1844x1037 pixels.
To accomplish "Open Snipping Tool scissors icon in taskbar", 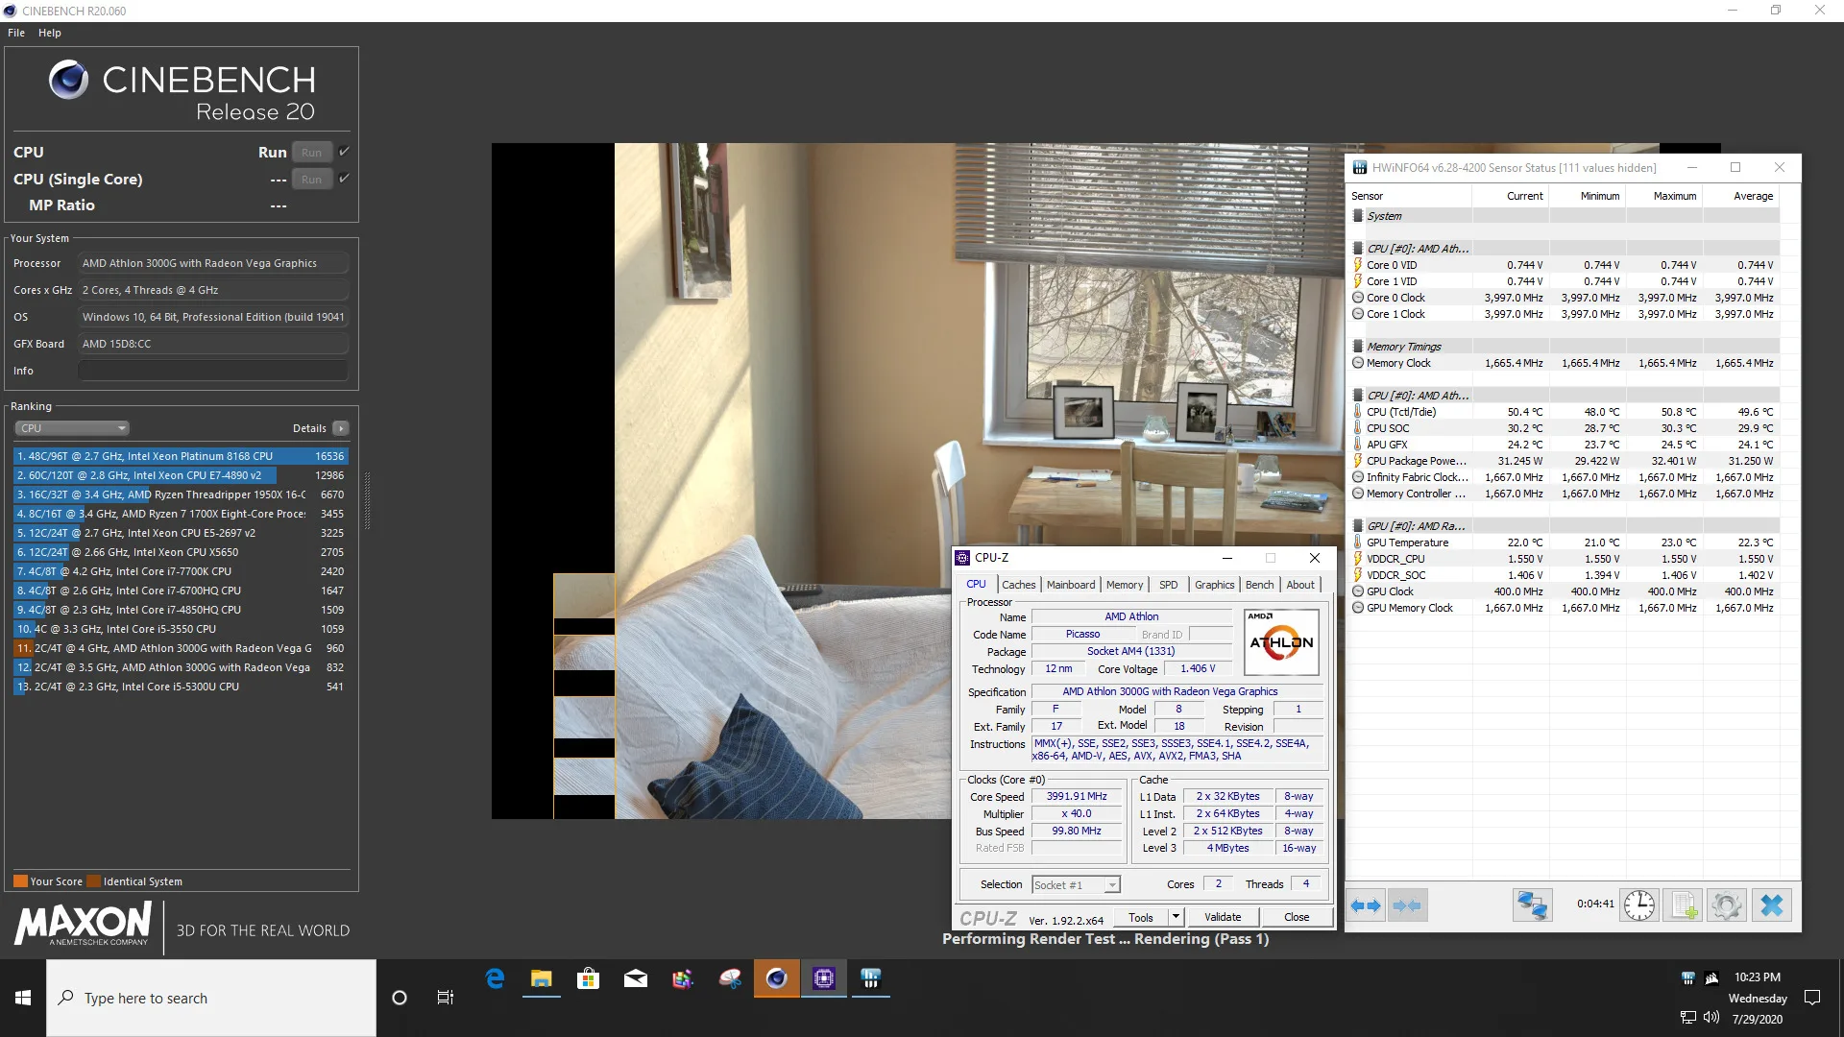I will pyautogui.click(x=730, y=978).
